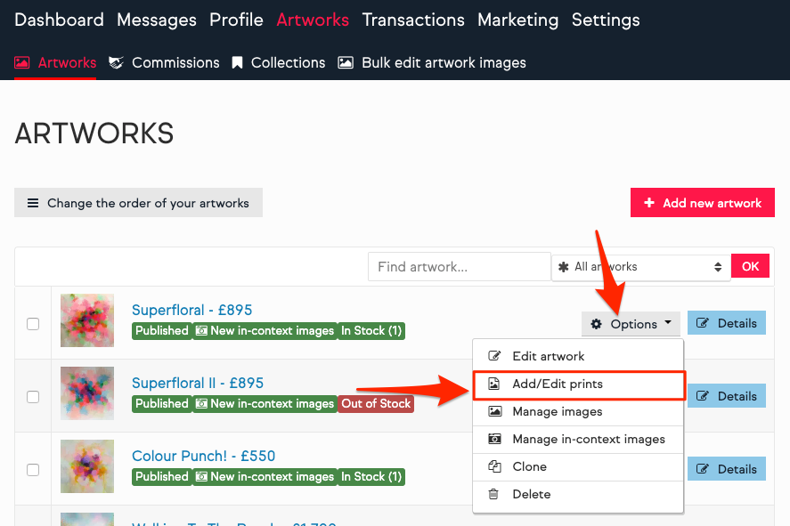Click the file-image icon beside Add/Edit prints
This screenshot has width=790, height=526.
point(494,384)
